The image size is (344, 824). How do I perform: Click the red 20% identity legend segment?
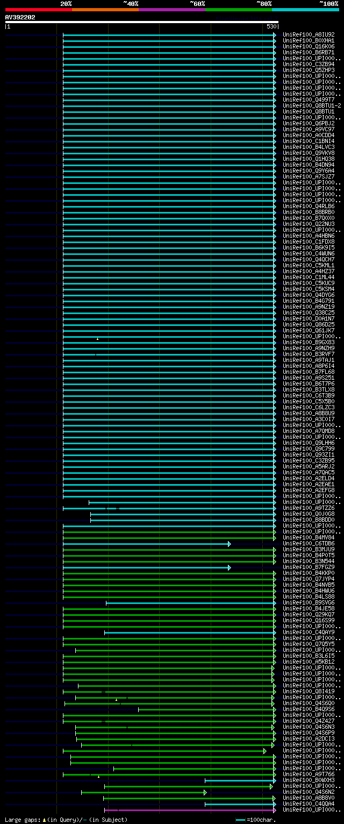click(x=38, y=10)
